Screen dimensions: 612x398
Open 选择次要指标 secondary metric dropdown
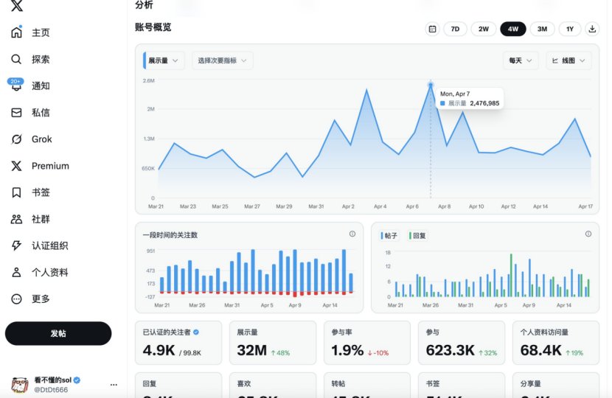(222, 60)
